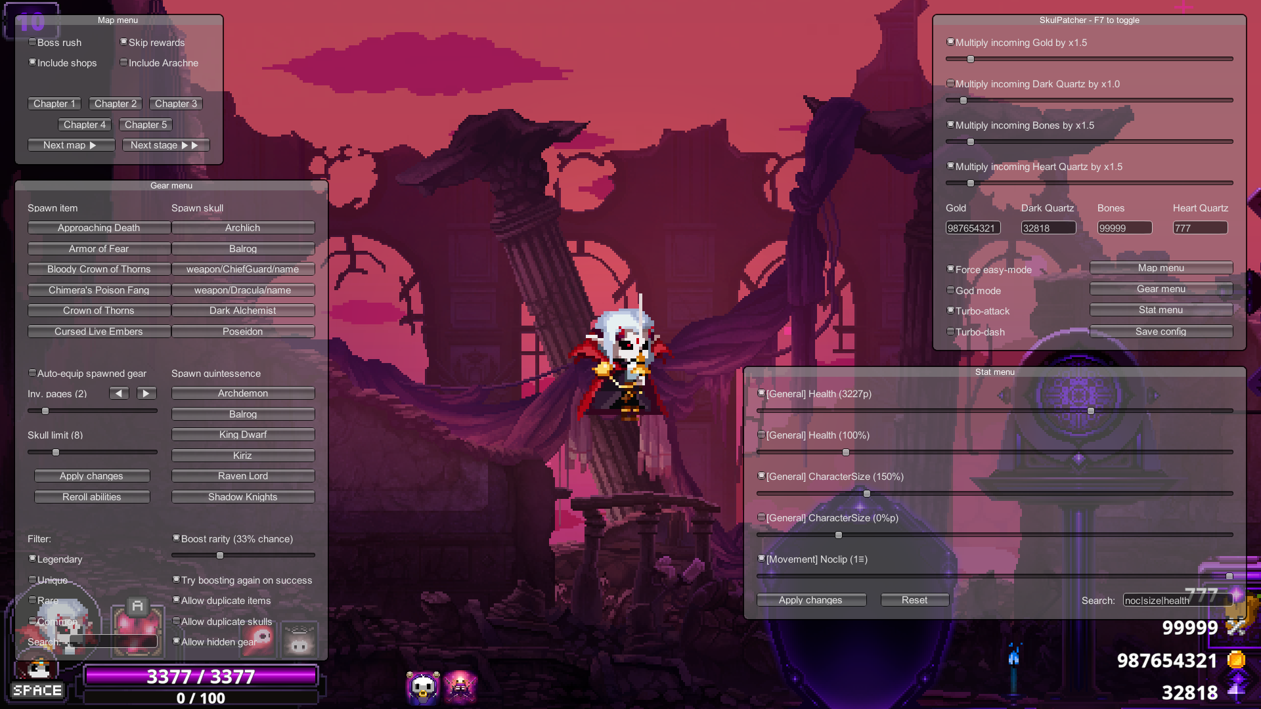Spawn the Dark Alchemist skull

point(243,311)
